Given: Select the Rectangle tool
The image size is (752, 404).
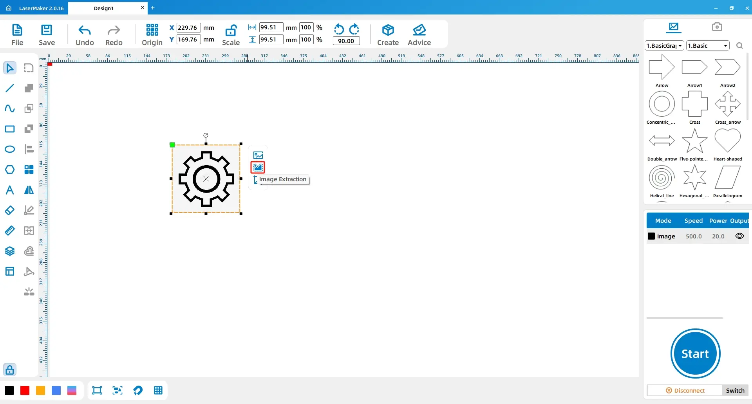Looking at the screenshot, I should 10,129.
